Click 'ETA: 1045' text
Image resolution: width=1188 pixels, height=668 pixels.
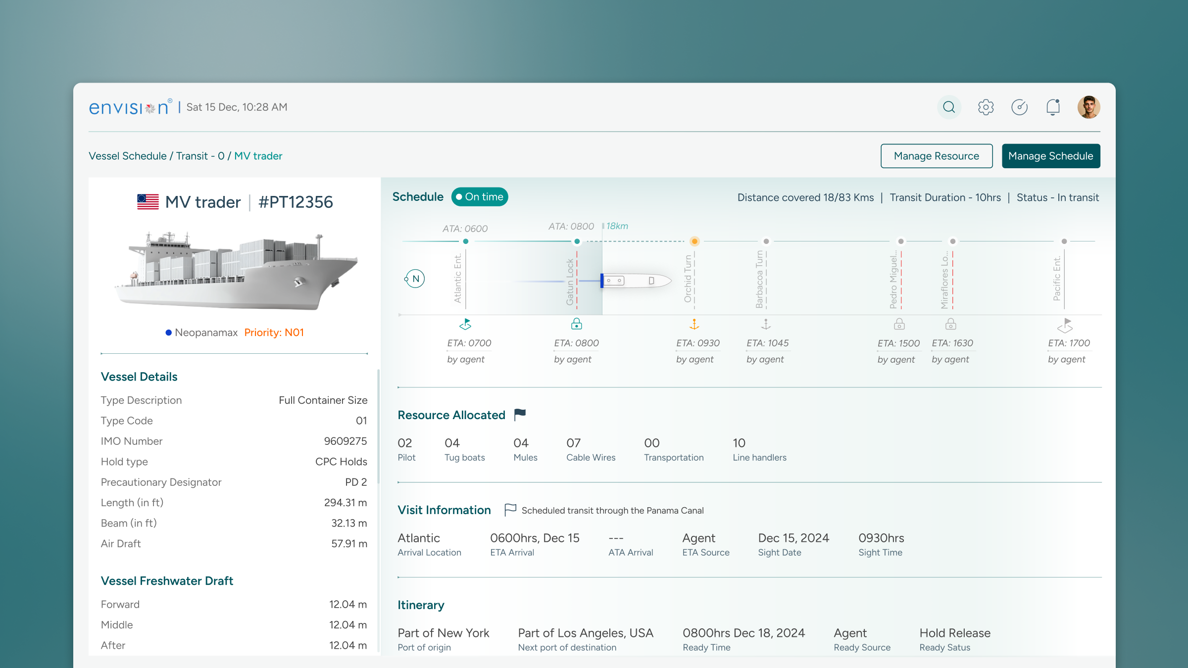click(768, 343)
